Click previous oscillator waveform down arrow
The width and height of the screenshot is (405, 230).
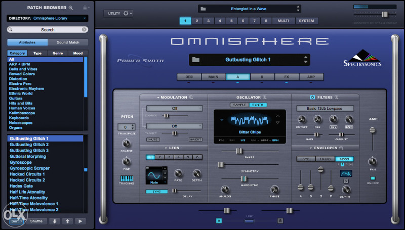[x=277, y=122]
